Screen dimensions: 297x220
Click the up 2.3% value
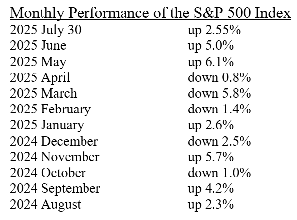(x=211, y=204)
